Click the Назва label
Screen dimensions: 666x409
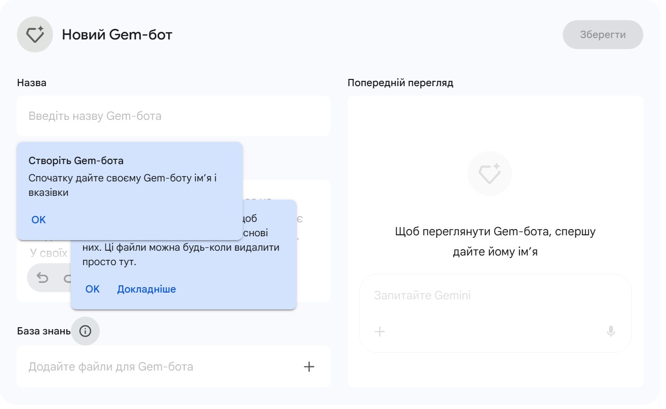(x=32, y=83)
